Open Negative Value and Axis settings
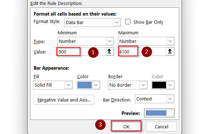Viewport: 199px width, 134px height. pyautogui.click(x=64, y=100)
